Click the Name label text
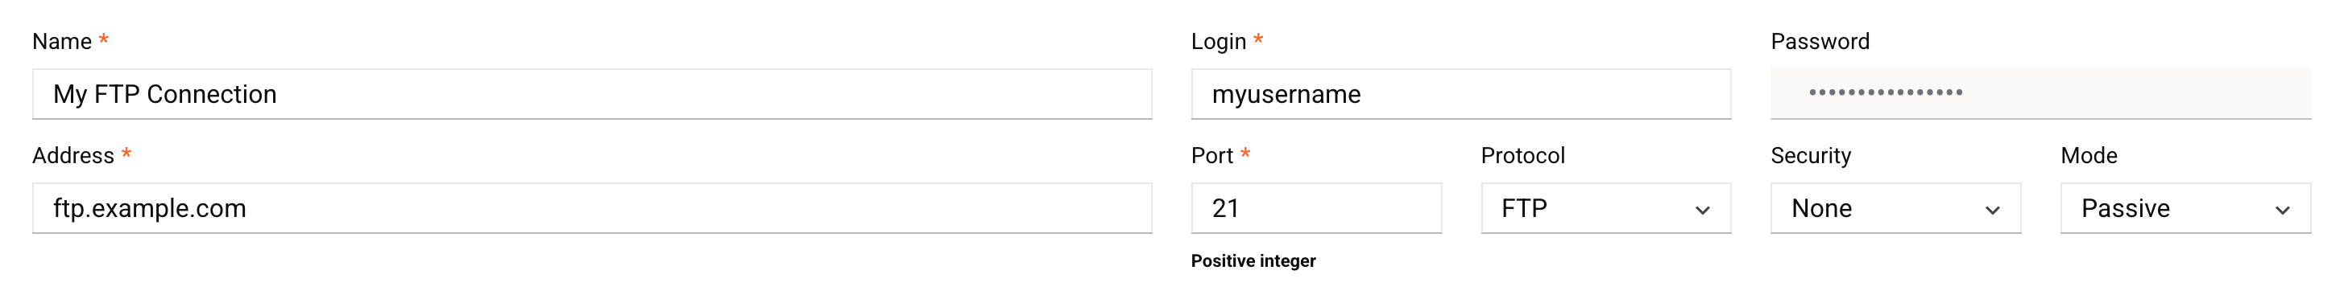 click(x=62, y=42)
